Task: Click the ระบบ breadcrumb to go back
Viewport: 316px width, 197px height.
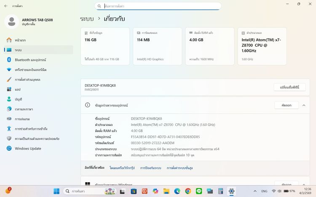Action: 86,19
